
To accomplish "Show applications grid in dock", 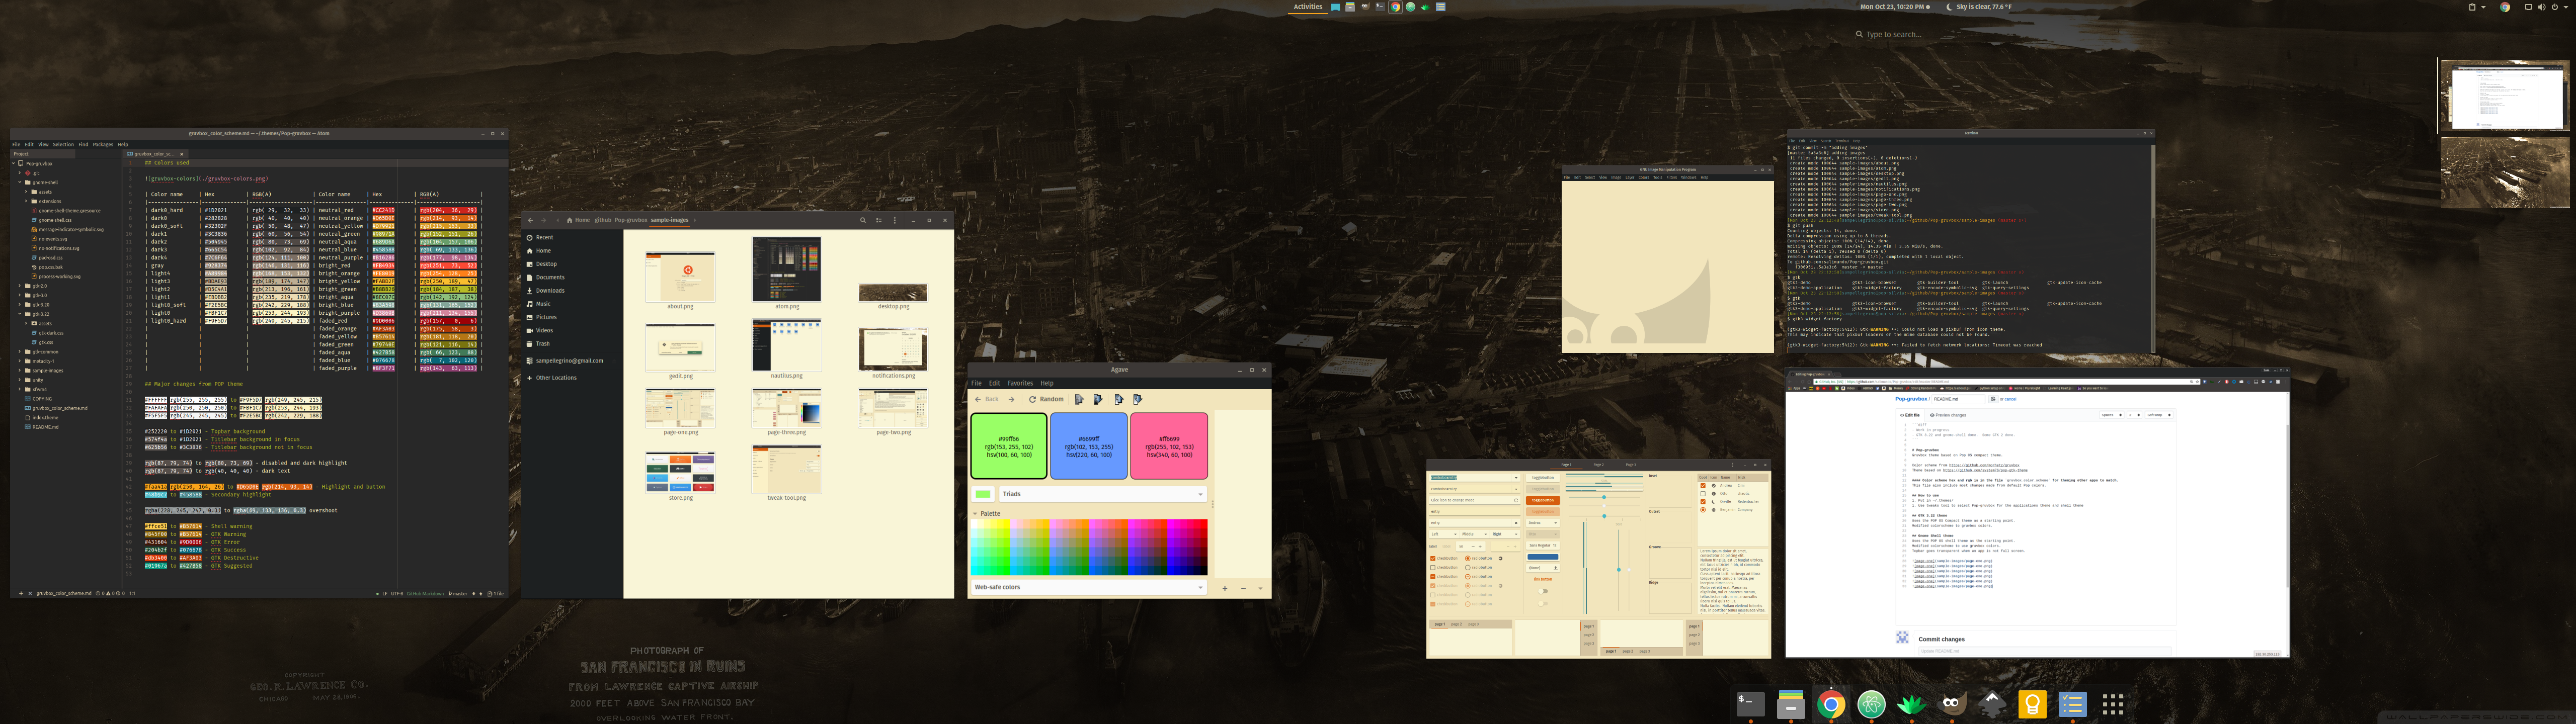I will tap(2112, 704).
